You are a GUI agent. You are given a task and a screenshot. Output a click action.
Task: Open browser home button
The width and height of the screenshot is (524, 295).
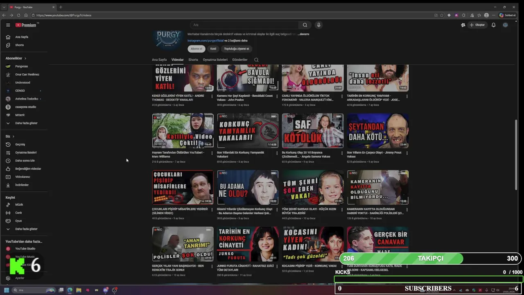coord(26,15)
